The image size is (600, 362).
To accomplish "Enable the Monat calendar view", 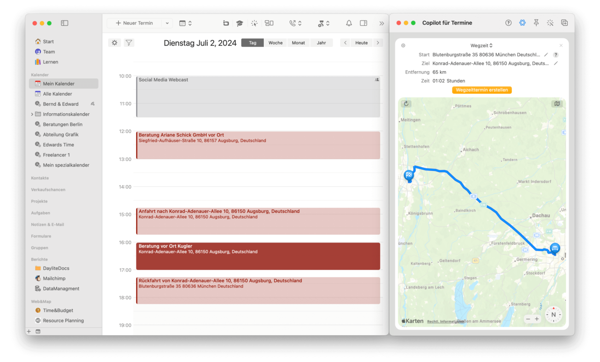I will [299, 42].
